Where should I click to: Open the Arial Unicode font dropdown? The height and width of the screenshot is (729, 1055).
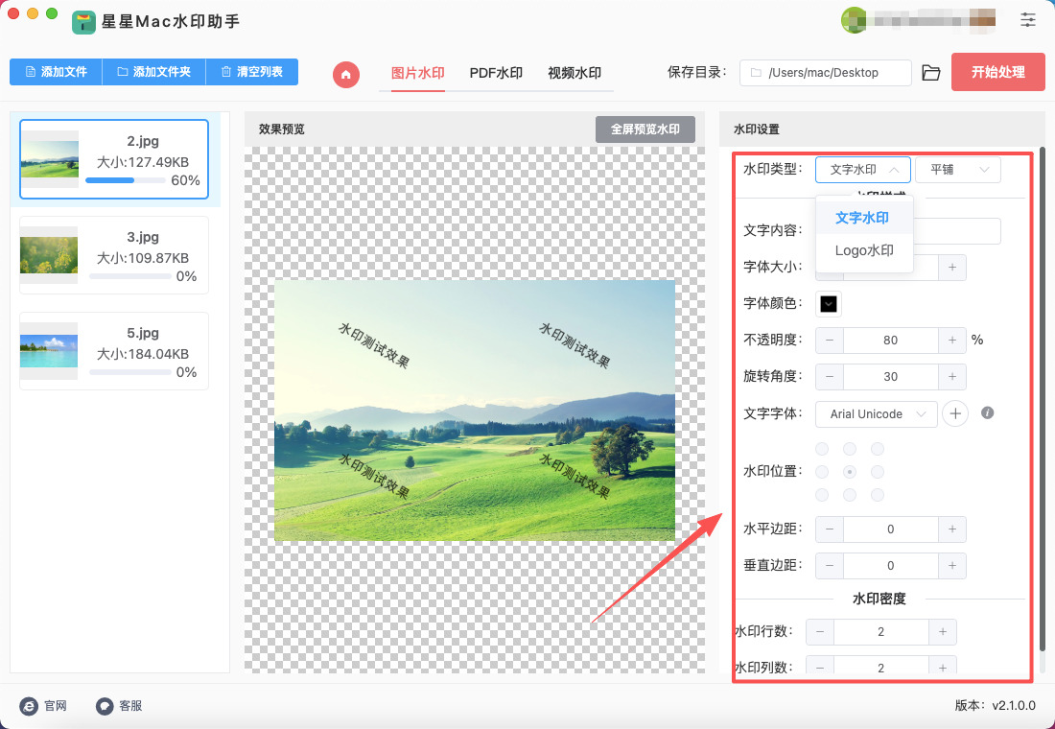pos(877,413)
